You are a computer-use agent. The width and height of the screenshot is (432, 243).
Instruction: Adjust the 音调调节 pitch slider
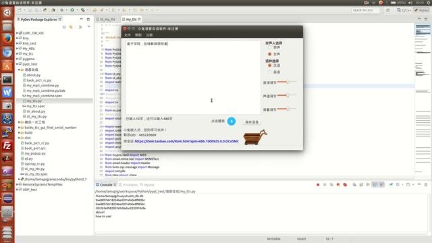coord(287,82)
